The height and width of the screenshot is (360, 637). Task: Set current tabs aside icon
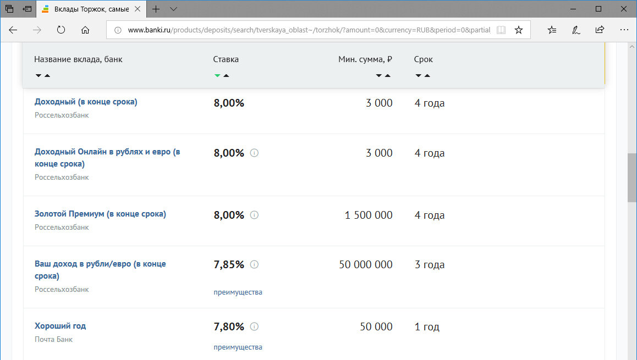(27, 9)
